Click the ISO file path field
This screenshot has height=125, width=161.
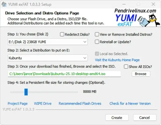coord(64,74)
